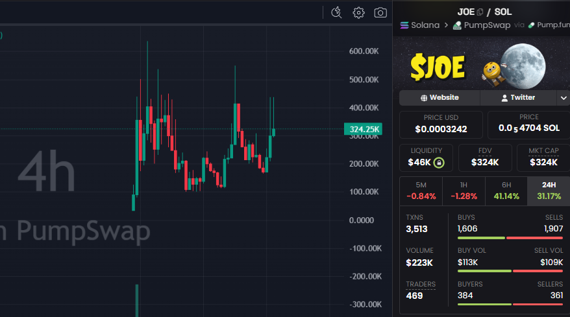The width and height of the screenshot is (570, 317).
Task: Click the PRICE USD $0.0003242 box
Action: (x=441, y=125)
